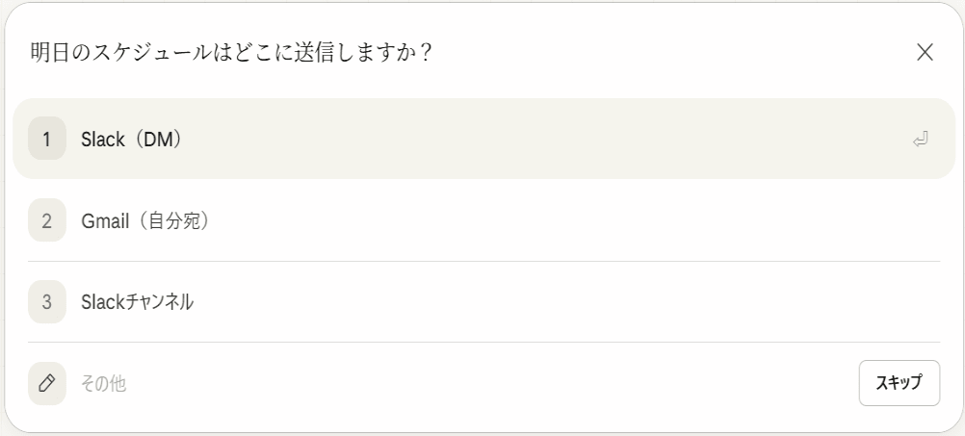The width and height of the screenshot is (965, 436).
Task: Click the Enter key icon on Slack（DM） row
Action: tap(921, 140)
